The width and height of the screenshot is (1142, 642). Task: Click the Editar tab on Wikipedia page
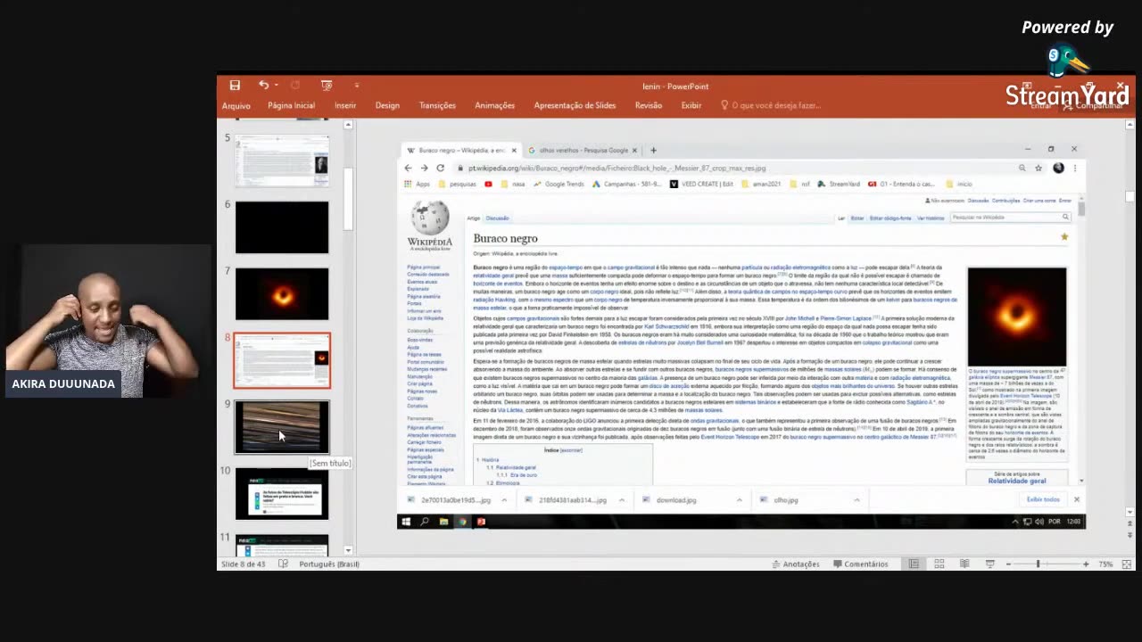coord(857,218)
